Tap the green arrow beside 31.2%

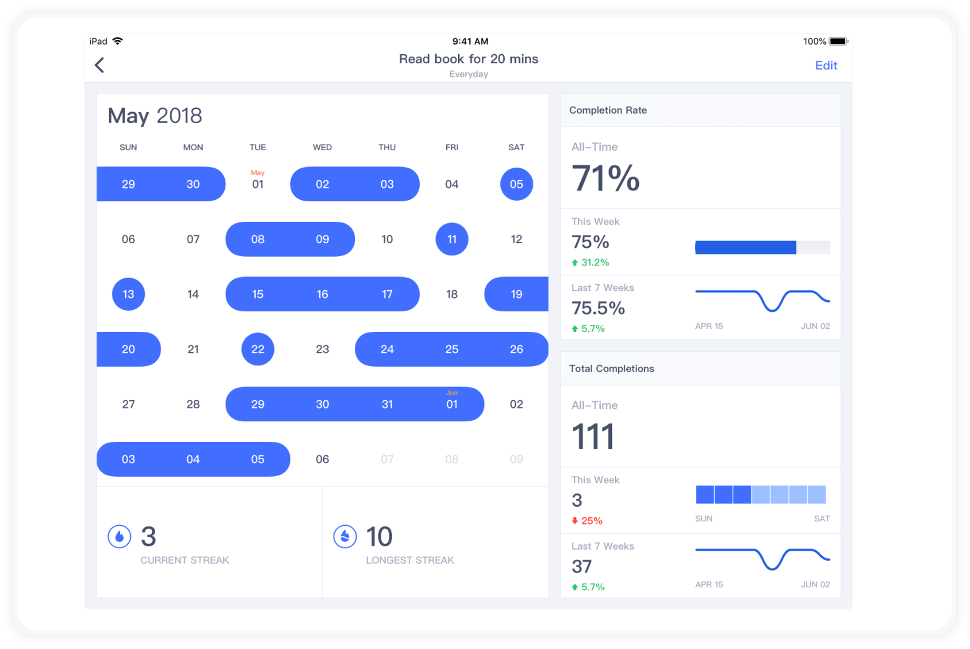point(575,262)
